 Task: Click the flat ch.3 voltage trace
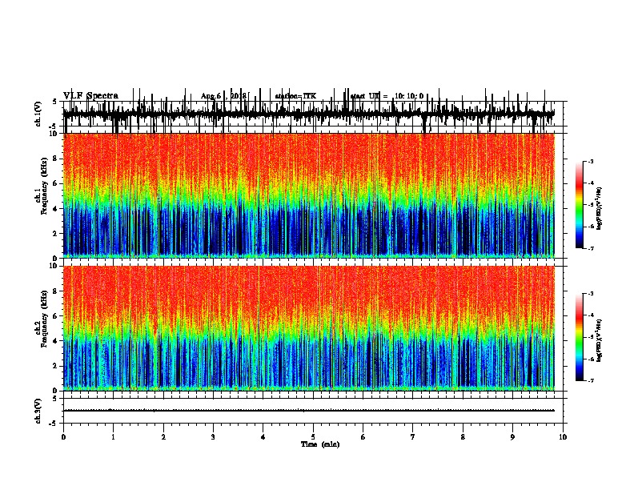click(308, 411)
